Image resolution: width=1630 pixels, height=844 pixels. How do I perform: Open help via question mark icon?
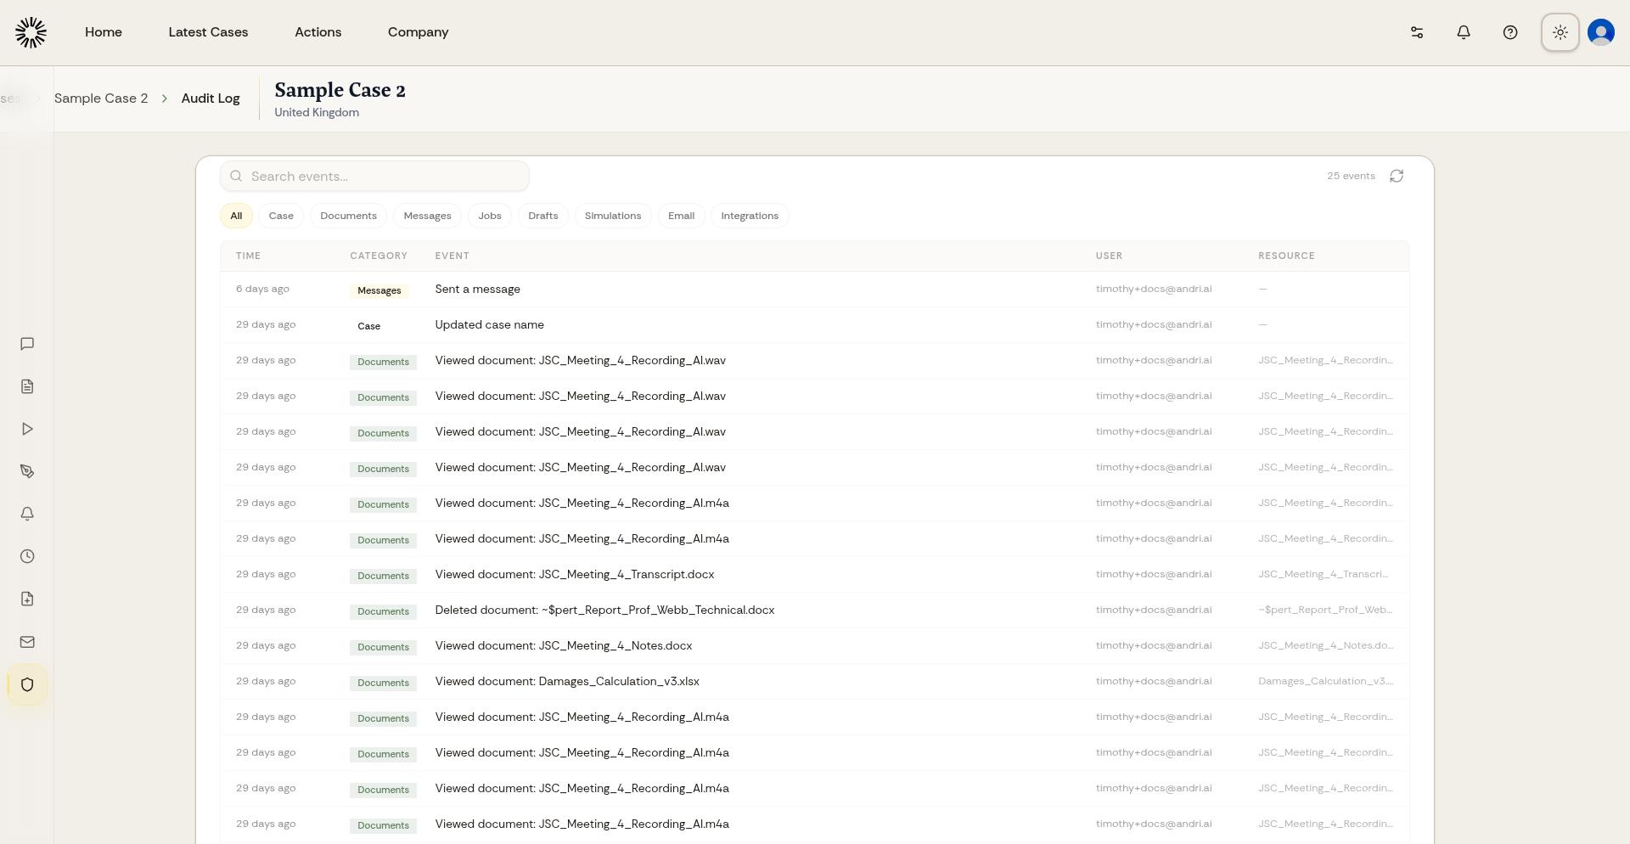click(1510, 31)
